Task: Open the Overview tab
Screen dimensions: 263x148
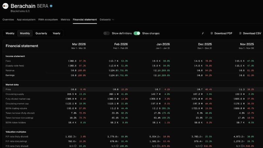Action: [8, 20]
